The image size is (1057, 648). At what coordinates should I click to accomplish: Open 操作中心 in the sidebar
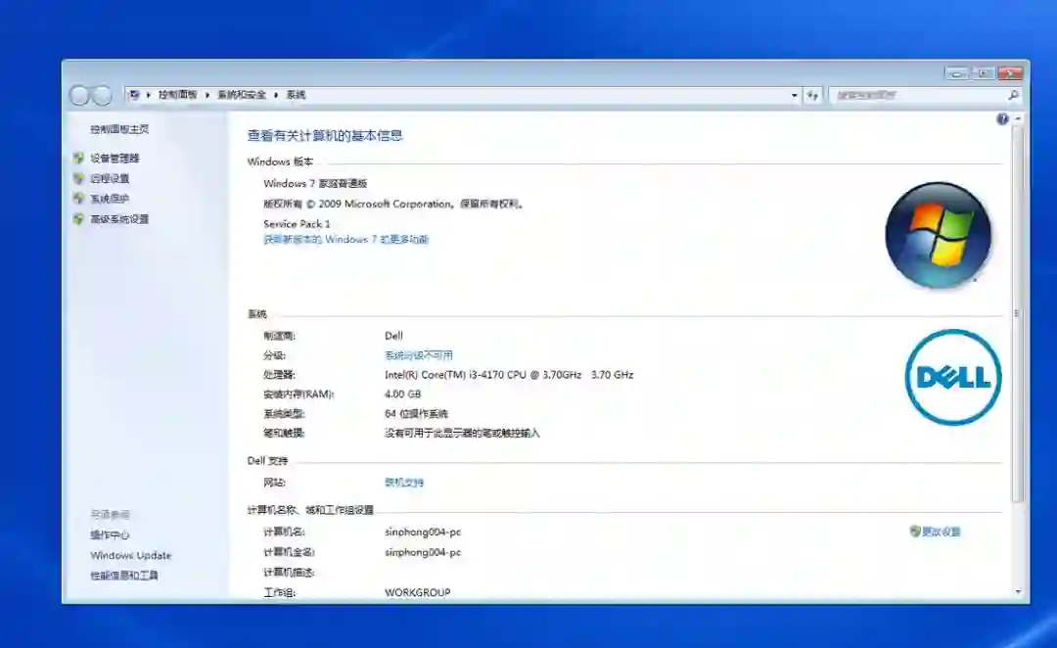(110, 534)
